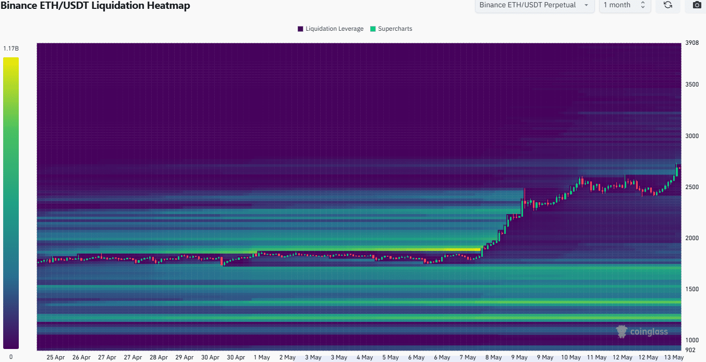Click the refresh chart icon
The image size is (706, 362).
(668, 5)
